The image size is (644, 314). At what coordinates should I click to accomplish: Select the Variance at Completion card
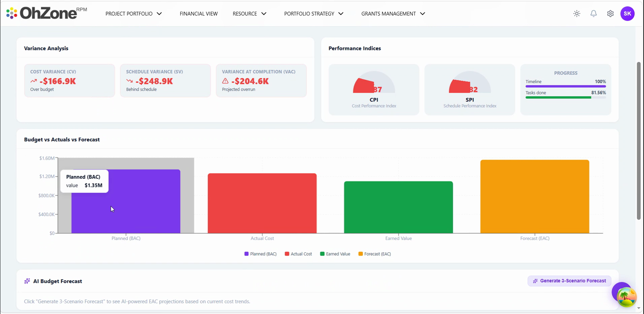(261, 81)
